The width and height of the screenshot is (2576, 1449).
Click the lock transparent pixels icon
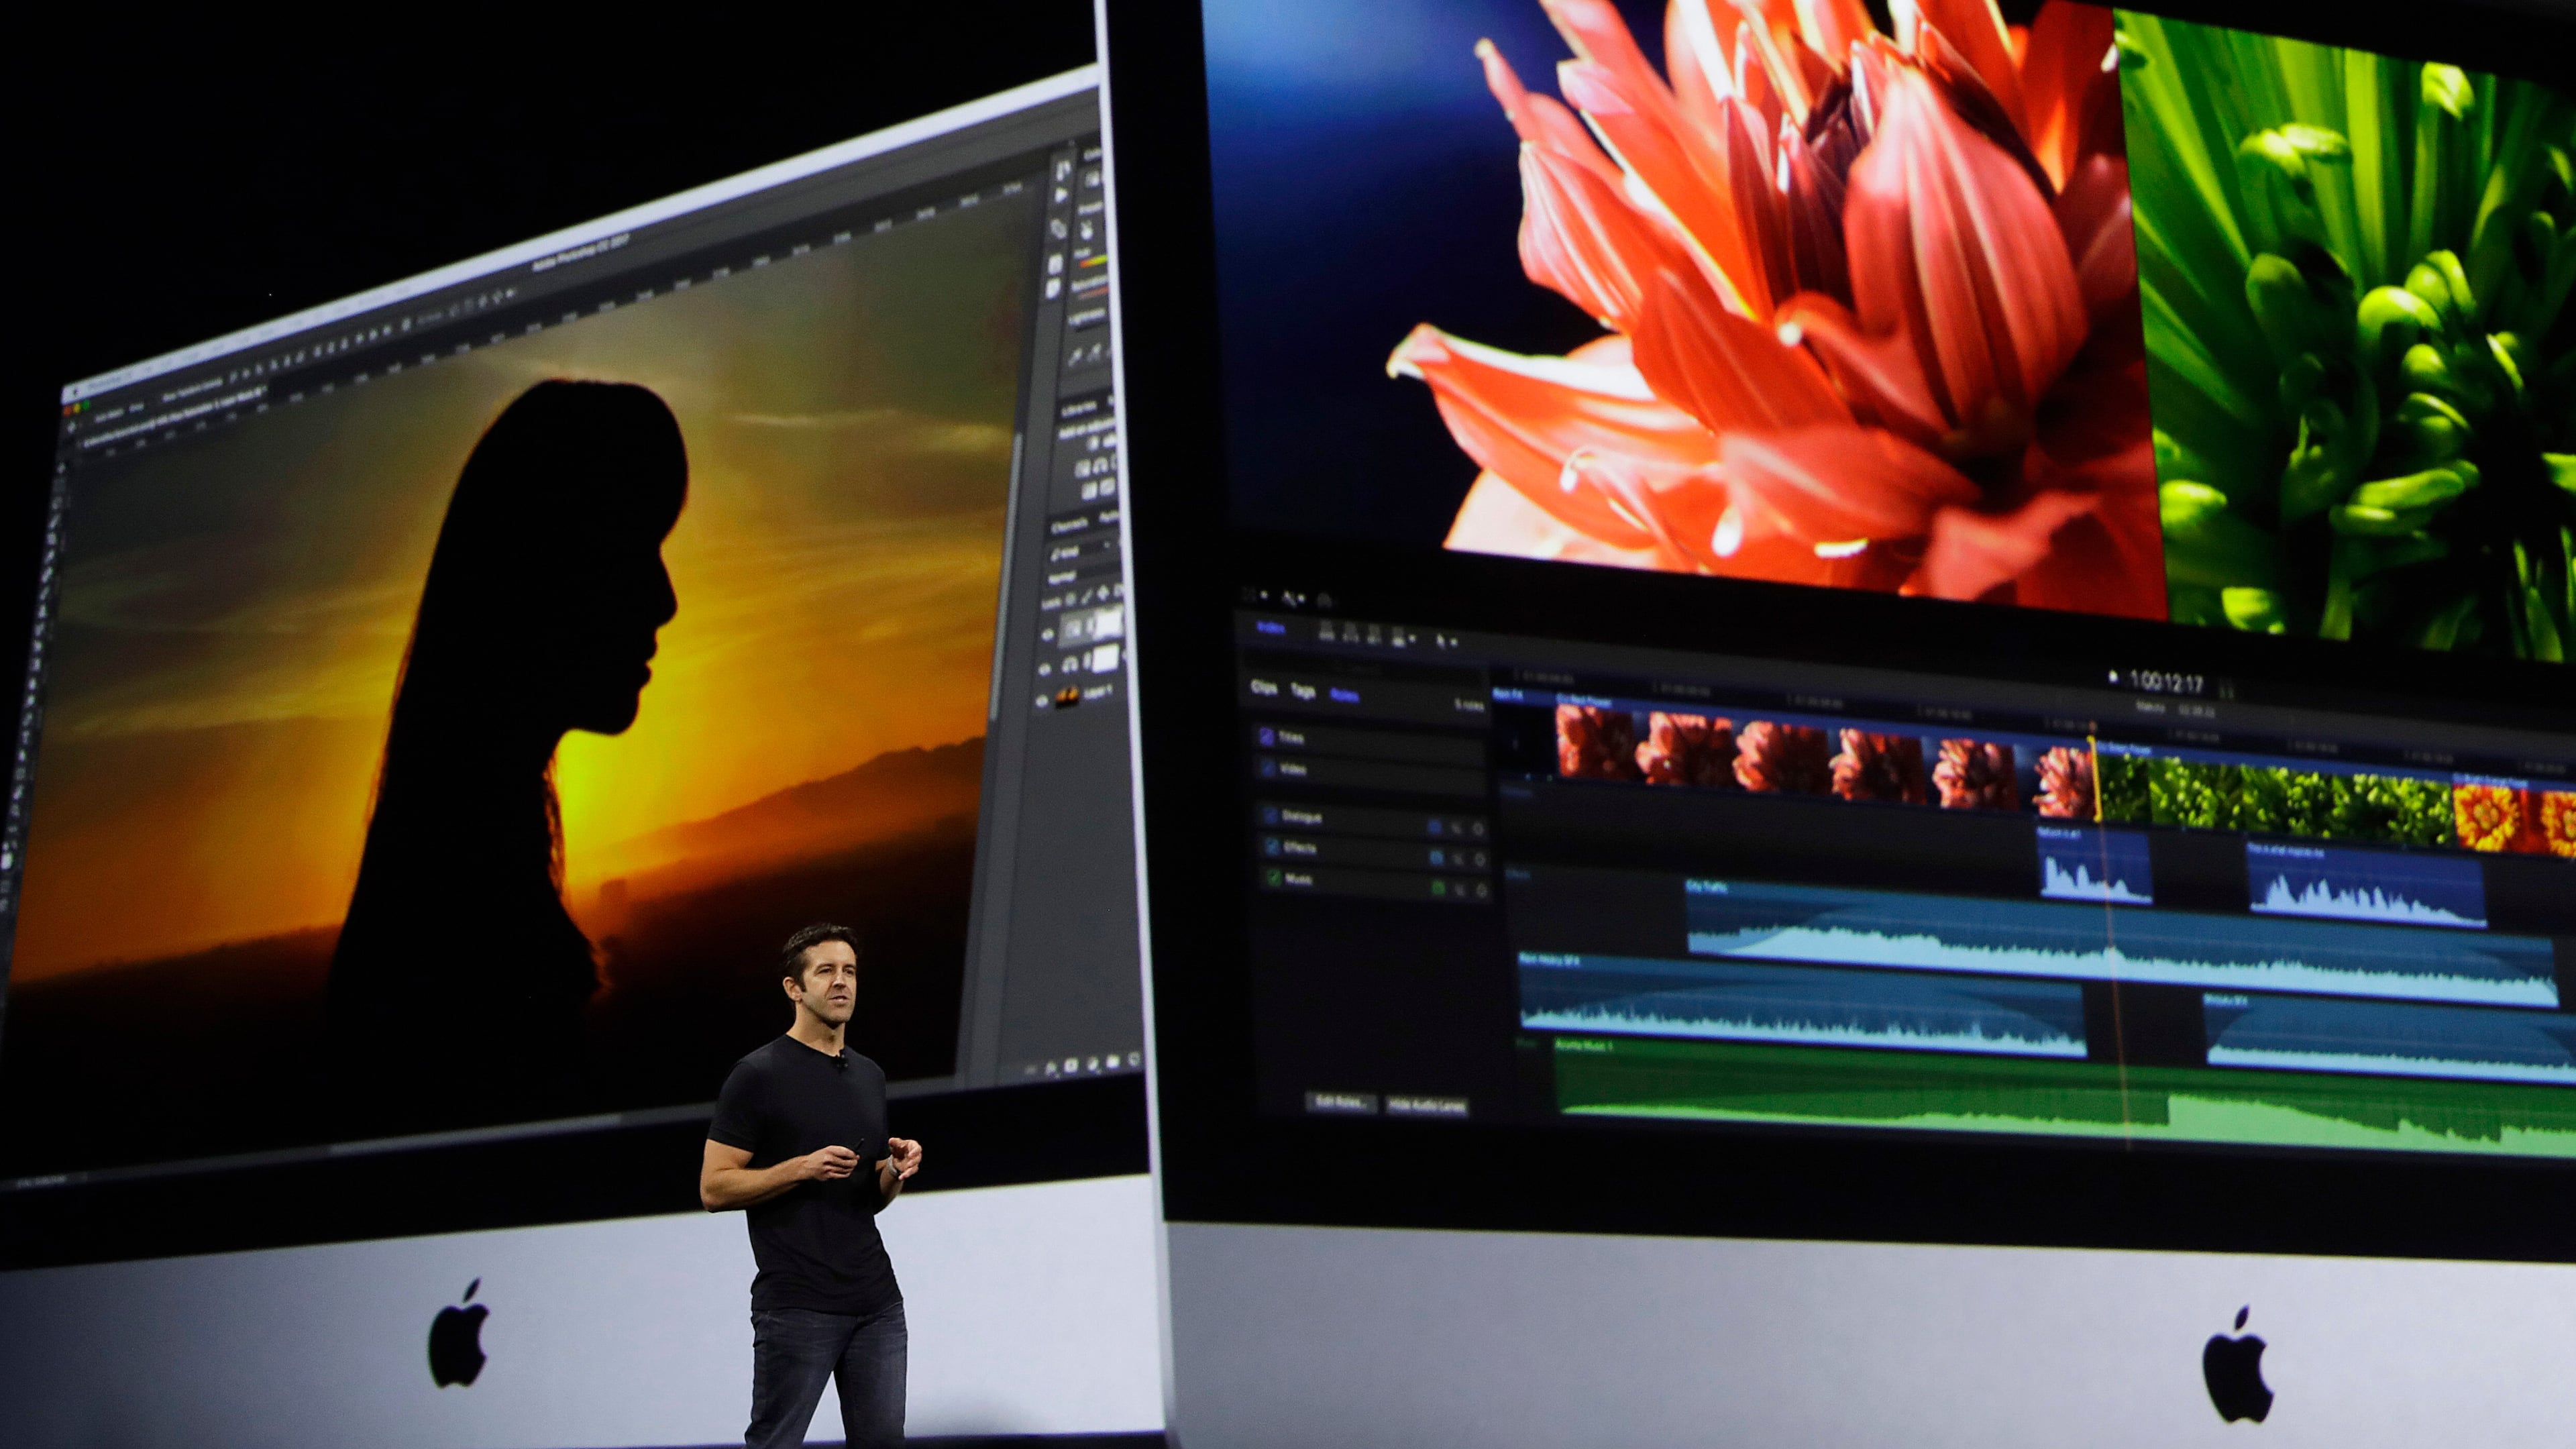pos(1070,599)
